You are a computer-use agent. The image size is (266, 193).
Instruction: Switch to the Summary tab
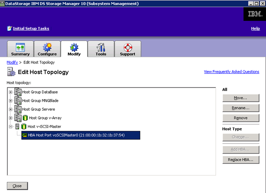[x=20, y=49]
